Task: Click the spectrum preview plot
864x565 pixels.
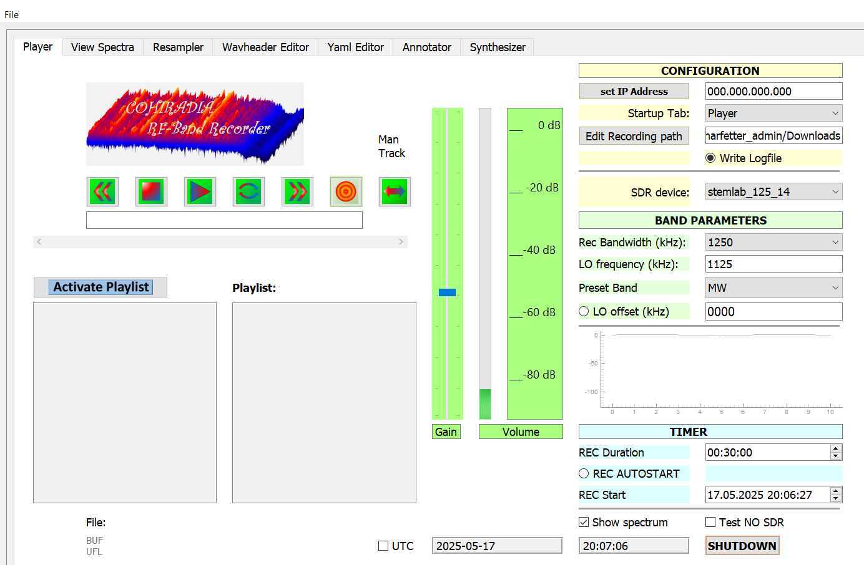Action: [711, 372]
